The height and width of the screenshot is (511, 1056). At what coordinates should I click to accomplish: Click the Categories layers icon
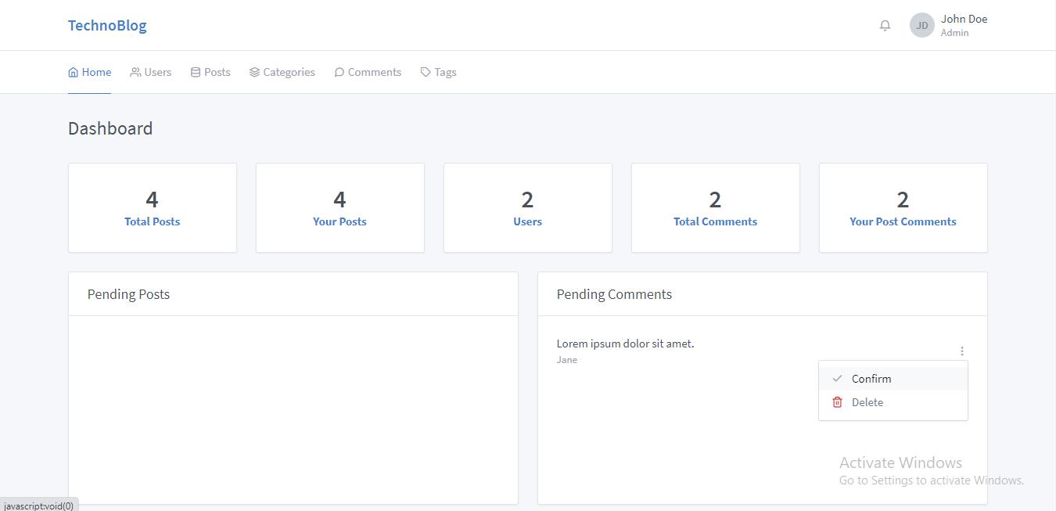click(254, 72)
